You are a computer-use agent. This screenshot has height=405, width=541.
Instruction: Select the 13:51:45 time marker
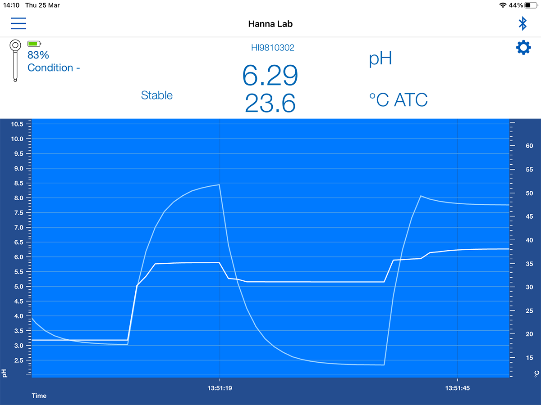pos(458,387)
